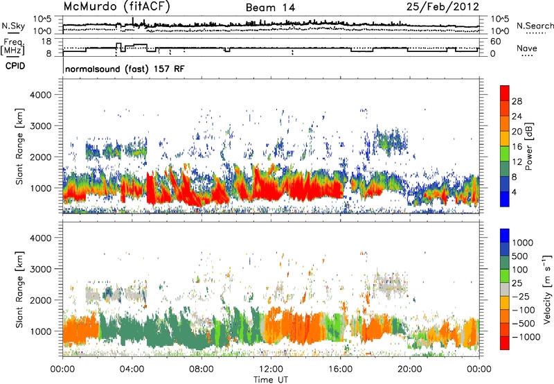Click the Slant Range label of power panel
This screenshot has height=384, width=554.
[x=19, y=146]
